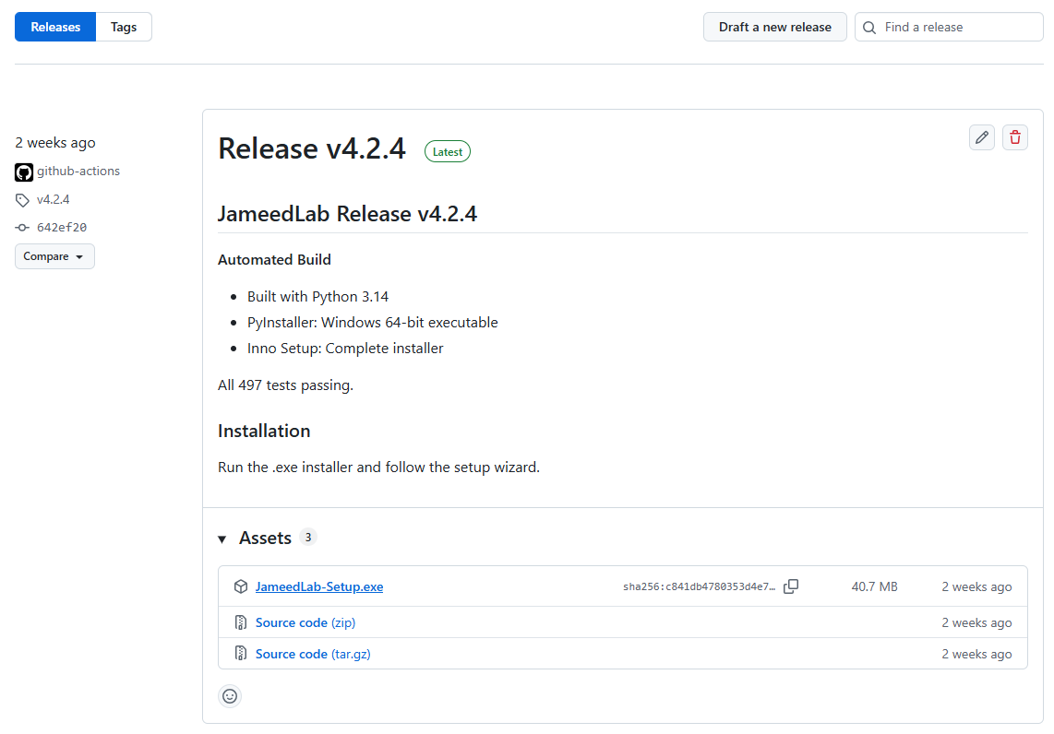This screenshot has height=734, width=1054.
Task: Download JameedLab-Setup.exe
Action: [x=319, y=586]
